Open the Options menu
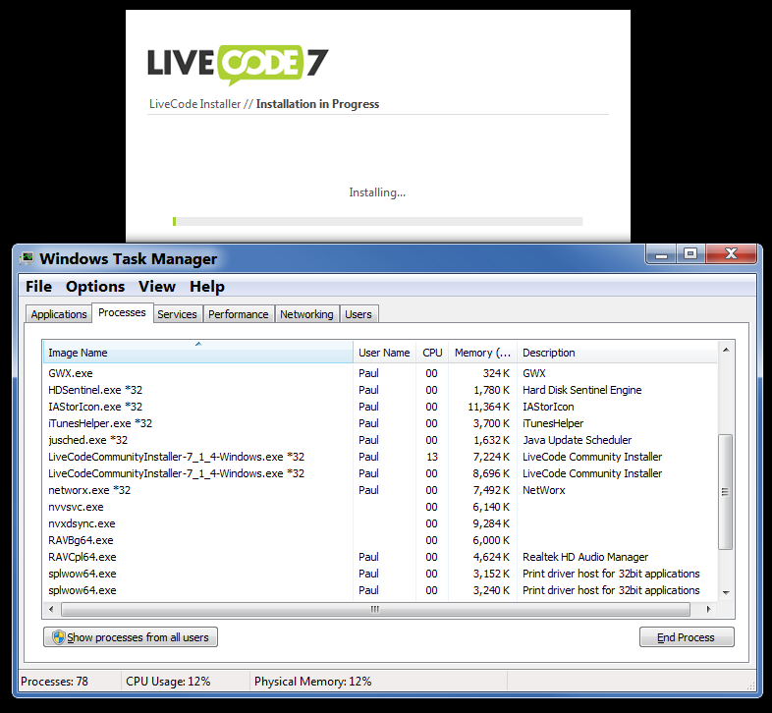 click(95, 287)
